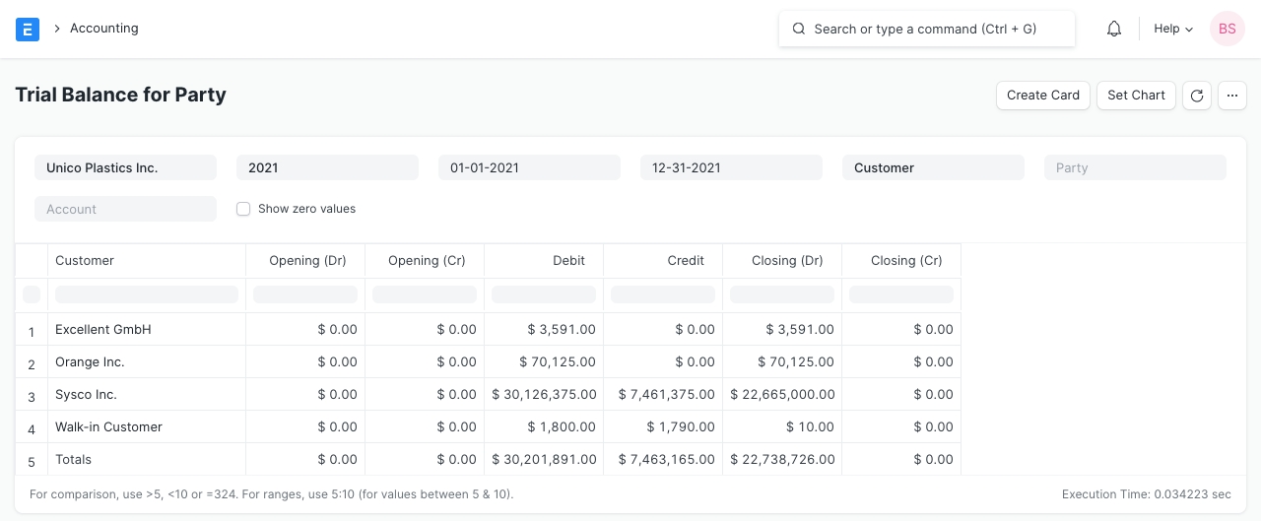The width and height of the screenshot is (1261, 521).
Task: Open the BS user avatar menu
Action: pos(1227,29)
